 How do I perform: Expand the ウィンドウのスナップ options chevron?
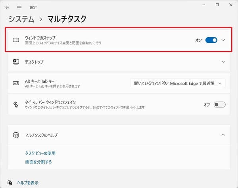pyautogui.click(x=223, y=40)
